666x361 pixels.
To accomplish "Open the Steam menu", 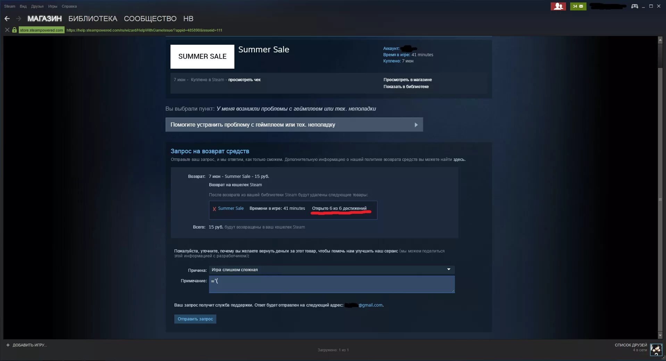I will click(10, 6).
